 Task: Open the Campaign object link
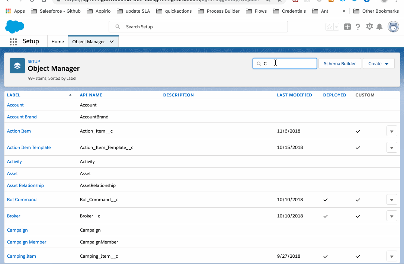click(17, 230)
